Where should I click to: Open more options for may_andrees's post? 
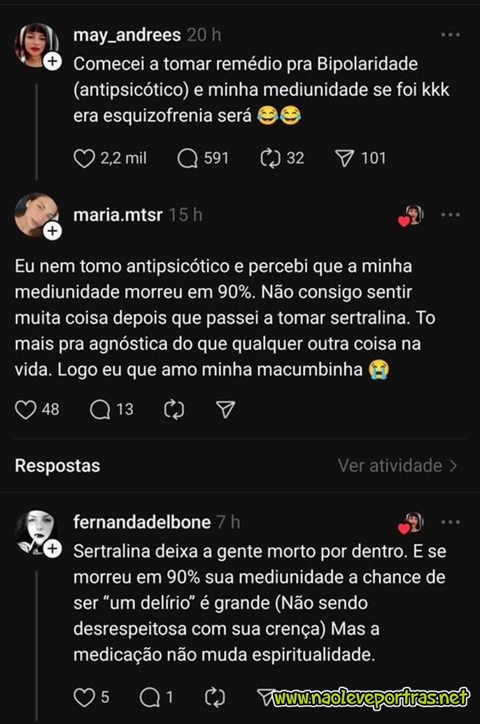click(x=451, y=35)
